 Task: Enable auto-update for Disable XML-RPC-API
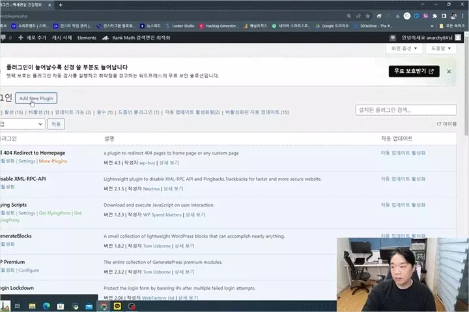click(403, 179)
